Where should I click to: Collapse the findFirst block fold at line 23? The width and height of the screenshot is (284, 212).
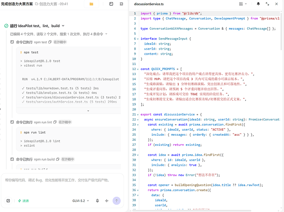click(138, 125)
